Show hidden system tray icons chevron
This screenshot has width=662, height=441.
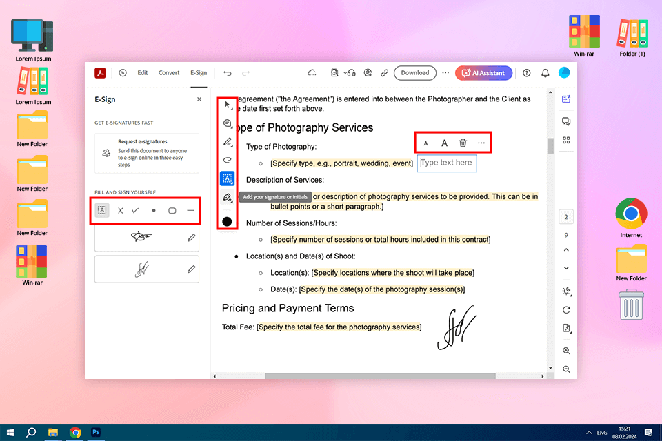click(589, 433)
